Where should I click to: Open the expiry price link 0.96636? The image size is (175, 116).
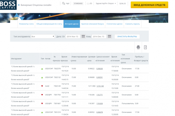pyautogui.click(x=99, y=69)
